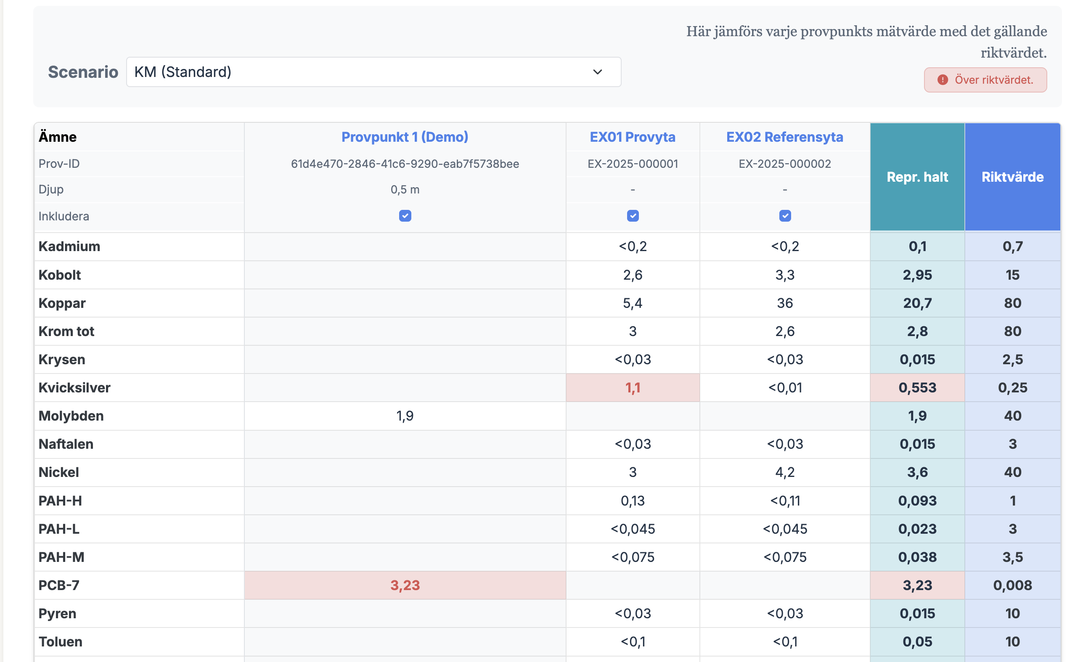Click the Repr. halt column header
This screenshot has width=1091, height=662.
[916, 177]
